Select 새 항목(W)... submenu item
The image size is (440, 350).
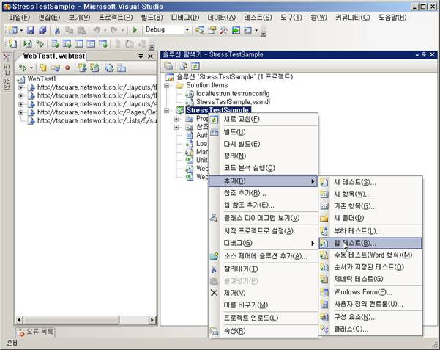point(370,194)
